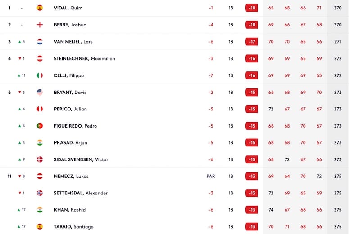Image resolution: width=349 pixels, height=234 pixels.
Task: Click the Norway flag next to SETTEMSDAL, Alexander
Action: (x=40, y=193)
